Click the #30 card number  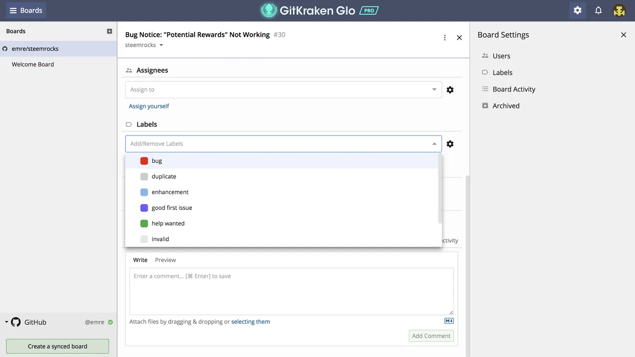[279, 35]
